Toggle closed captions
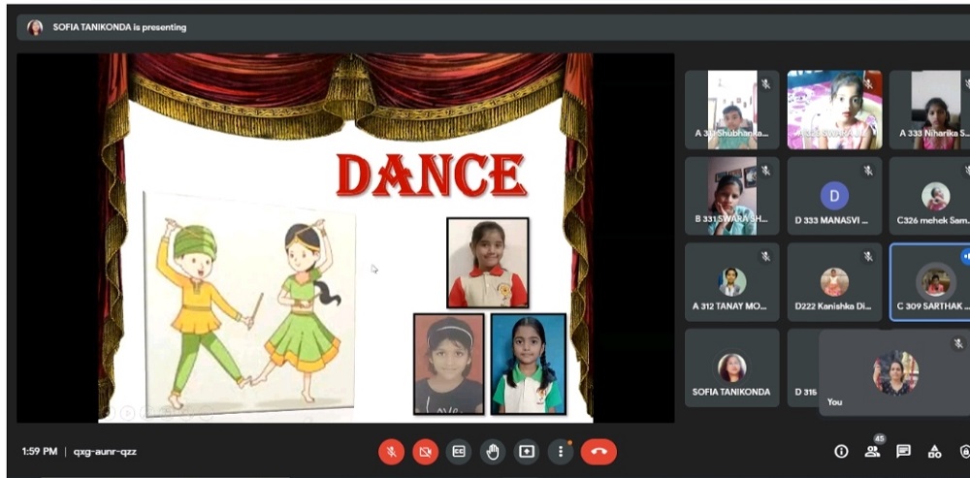This screenshot has width=970, height=478. pyautogui.click(x=459, y=451)
